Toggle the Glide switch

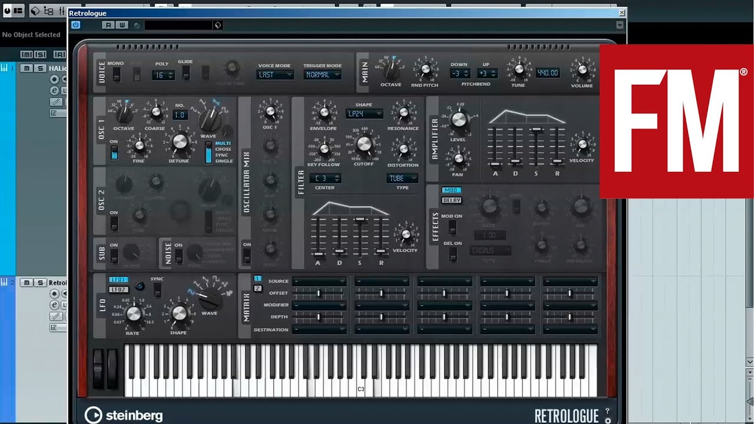186,72
